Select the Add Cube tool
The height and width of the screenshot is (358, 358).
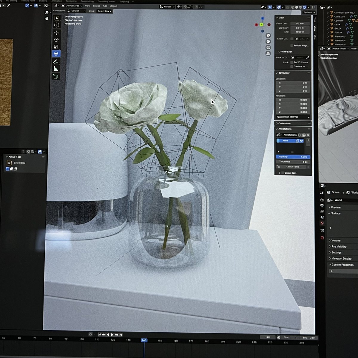(x=55, y=77)
